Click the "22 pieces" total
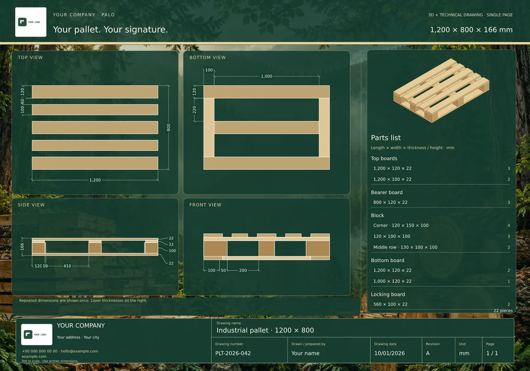This screenshot has height=371, width=530. click(503, 310)
